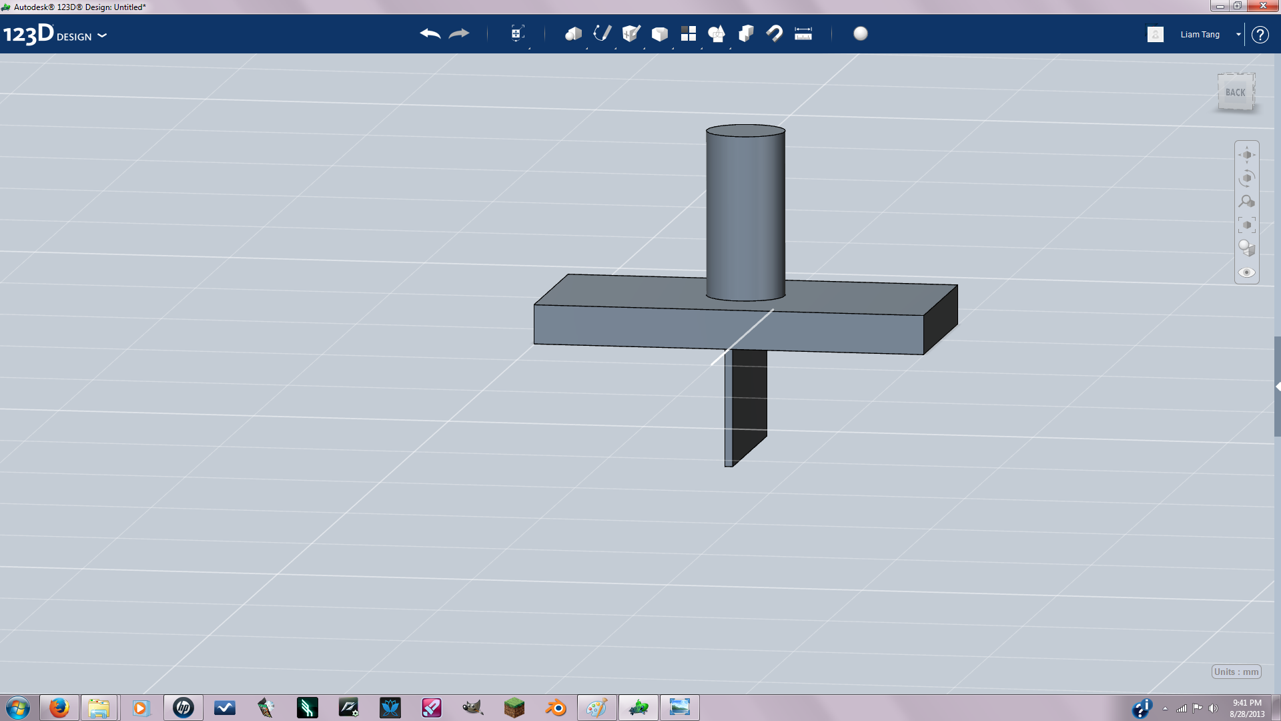1281x721 pixels.
Task: Open the Pattern tool
Action: (688, 33)
